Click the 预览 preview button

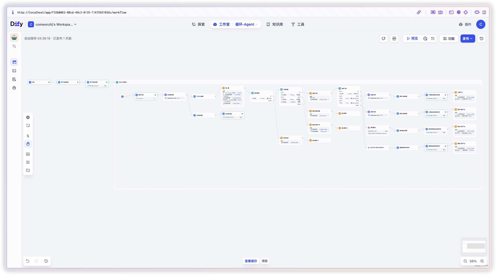coord(412,39)
